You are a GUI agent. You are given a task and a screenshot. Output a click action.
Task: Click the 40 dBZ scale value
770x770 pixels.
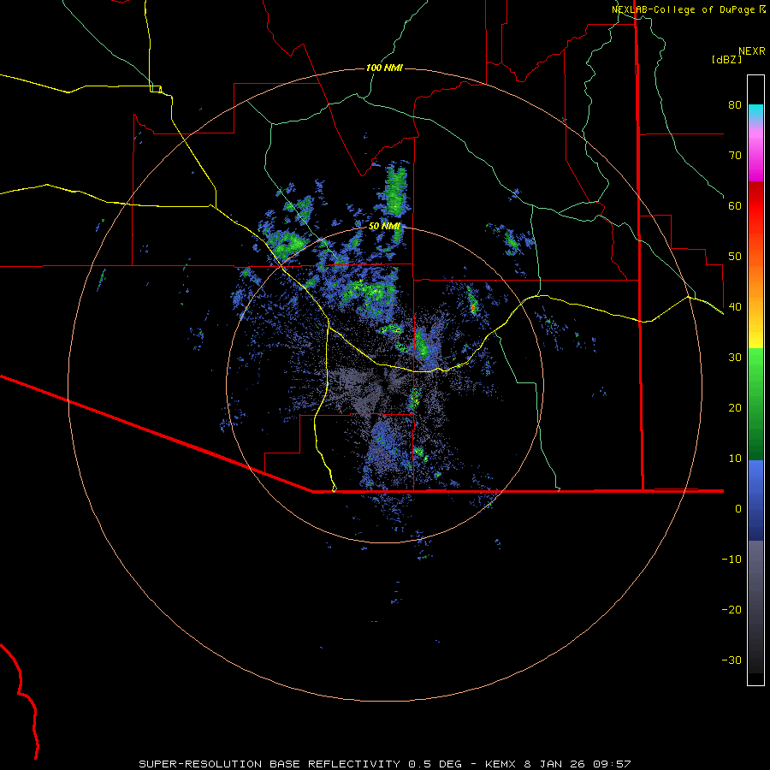(735, 307)
